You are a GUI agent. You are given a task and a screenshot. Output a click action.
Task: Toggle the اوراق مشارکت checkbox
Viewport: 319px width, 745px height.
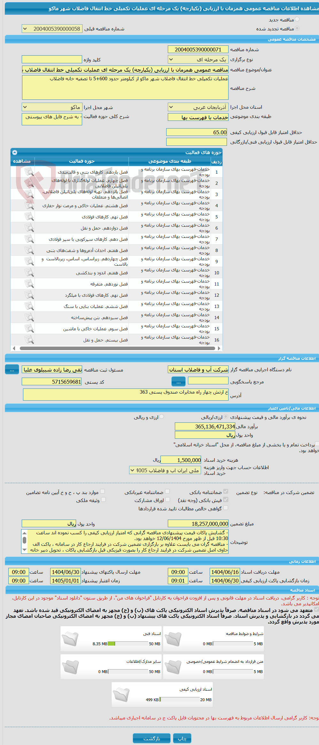pyautogui.click(x=167, y=499)
